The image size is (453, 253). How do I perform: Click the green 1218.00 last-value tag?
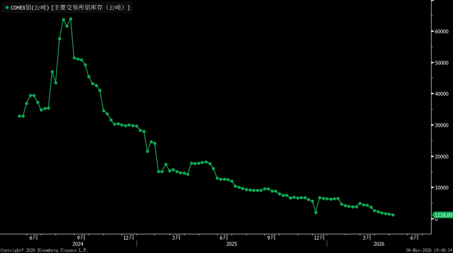pyautogui.click(x=442, y=215)
